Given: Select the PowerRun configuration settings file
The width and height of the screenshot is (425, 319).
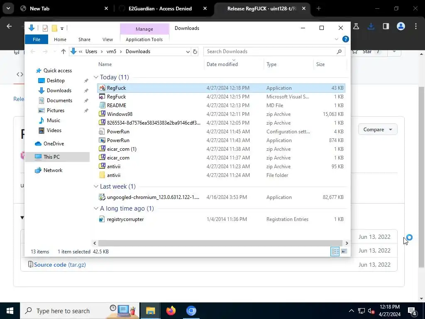Looking at the screenshot, I should click(221, 132).
